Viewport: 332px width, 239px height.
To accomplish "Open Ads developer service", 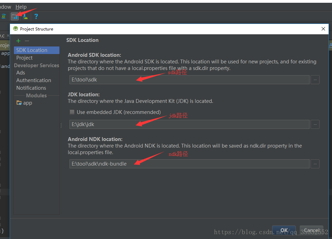I will coord(37,73).
